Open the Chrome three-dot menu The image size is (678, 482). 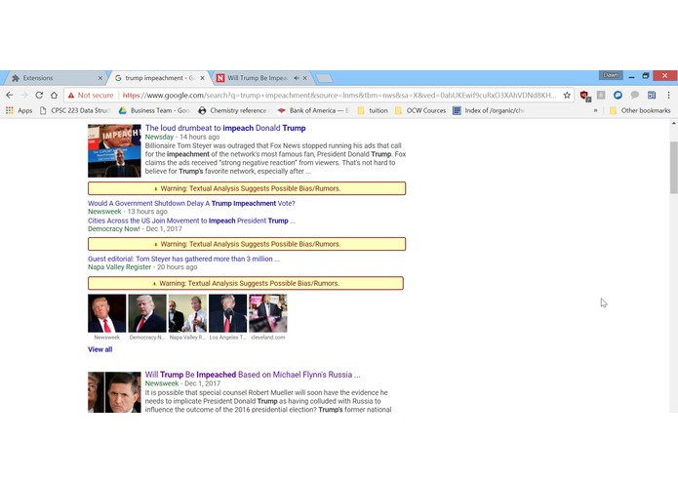(668, 95)
